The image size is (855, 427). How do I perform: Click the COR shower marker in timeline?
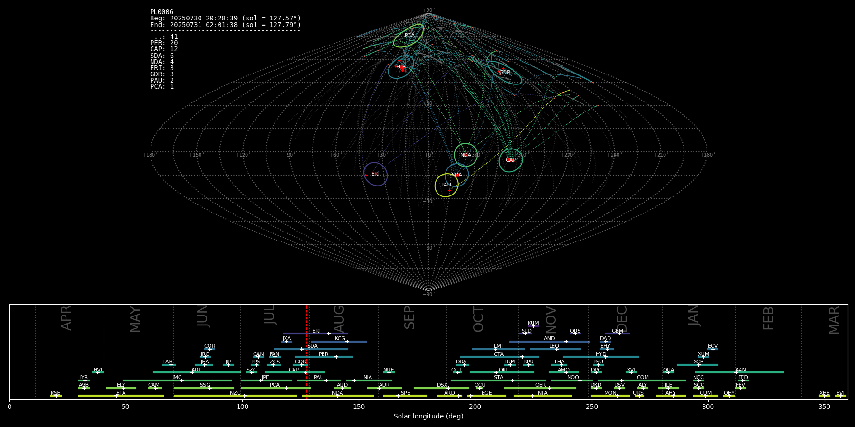[x=210, y=349]
